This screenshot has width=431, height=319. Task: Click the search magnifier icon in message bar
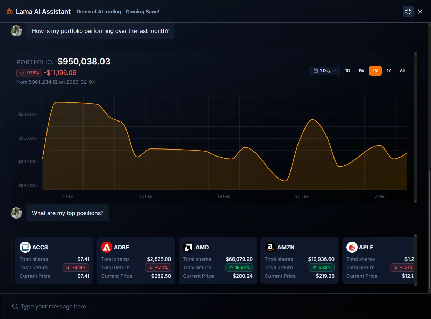tap(15, 306)
